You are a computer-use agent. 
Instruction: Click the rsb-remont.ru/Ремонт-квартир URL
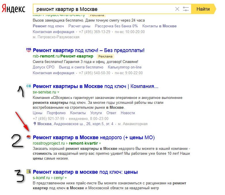coord(63,56)
